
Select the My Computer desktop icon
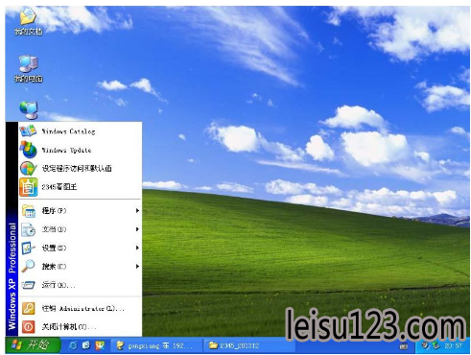(x=29, y=68)
